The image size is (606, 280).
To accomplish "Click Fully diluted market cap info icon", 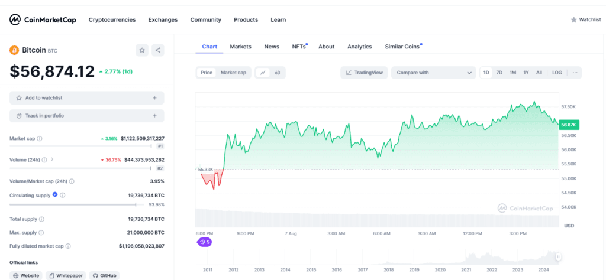I will click(68, 246).
